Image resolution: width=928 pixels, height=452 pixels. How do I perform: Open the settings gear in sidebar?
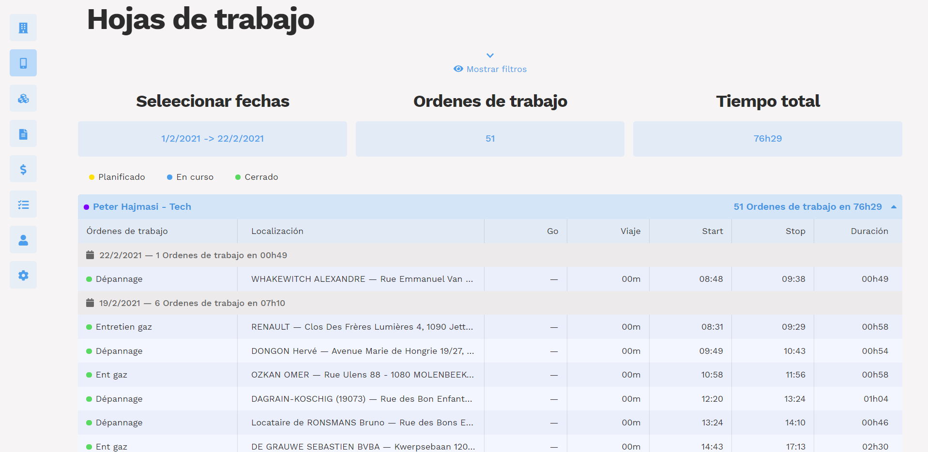pyautogui.click(x=23, y=275)
